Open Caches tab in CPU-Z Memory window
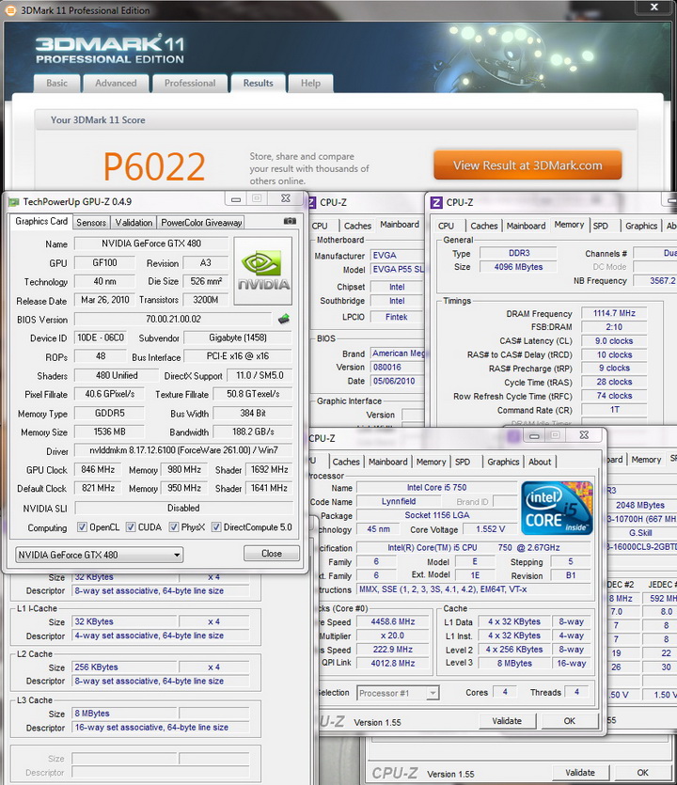Viewport: 677px width, 785px height. pos(484,226)
